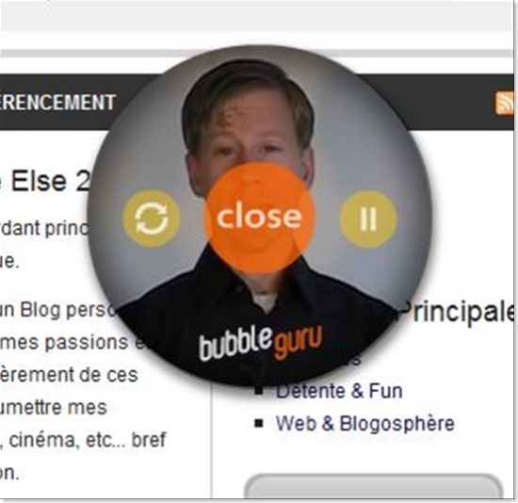
Task: Pause the bubble video
Action: (x=368, y=219)
